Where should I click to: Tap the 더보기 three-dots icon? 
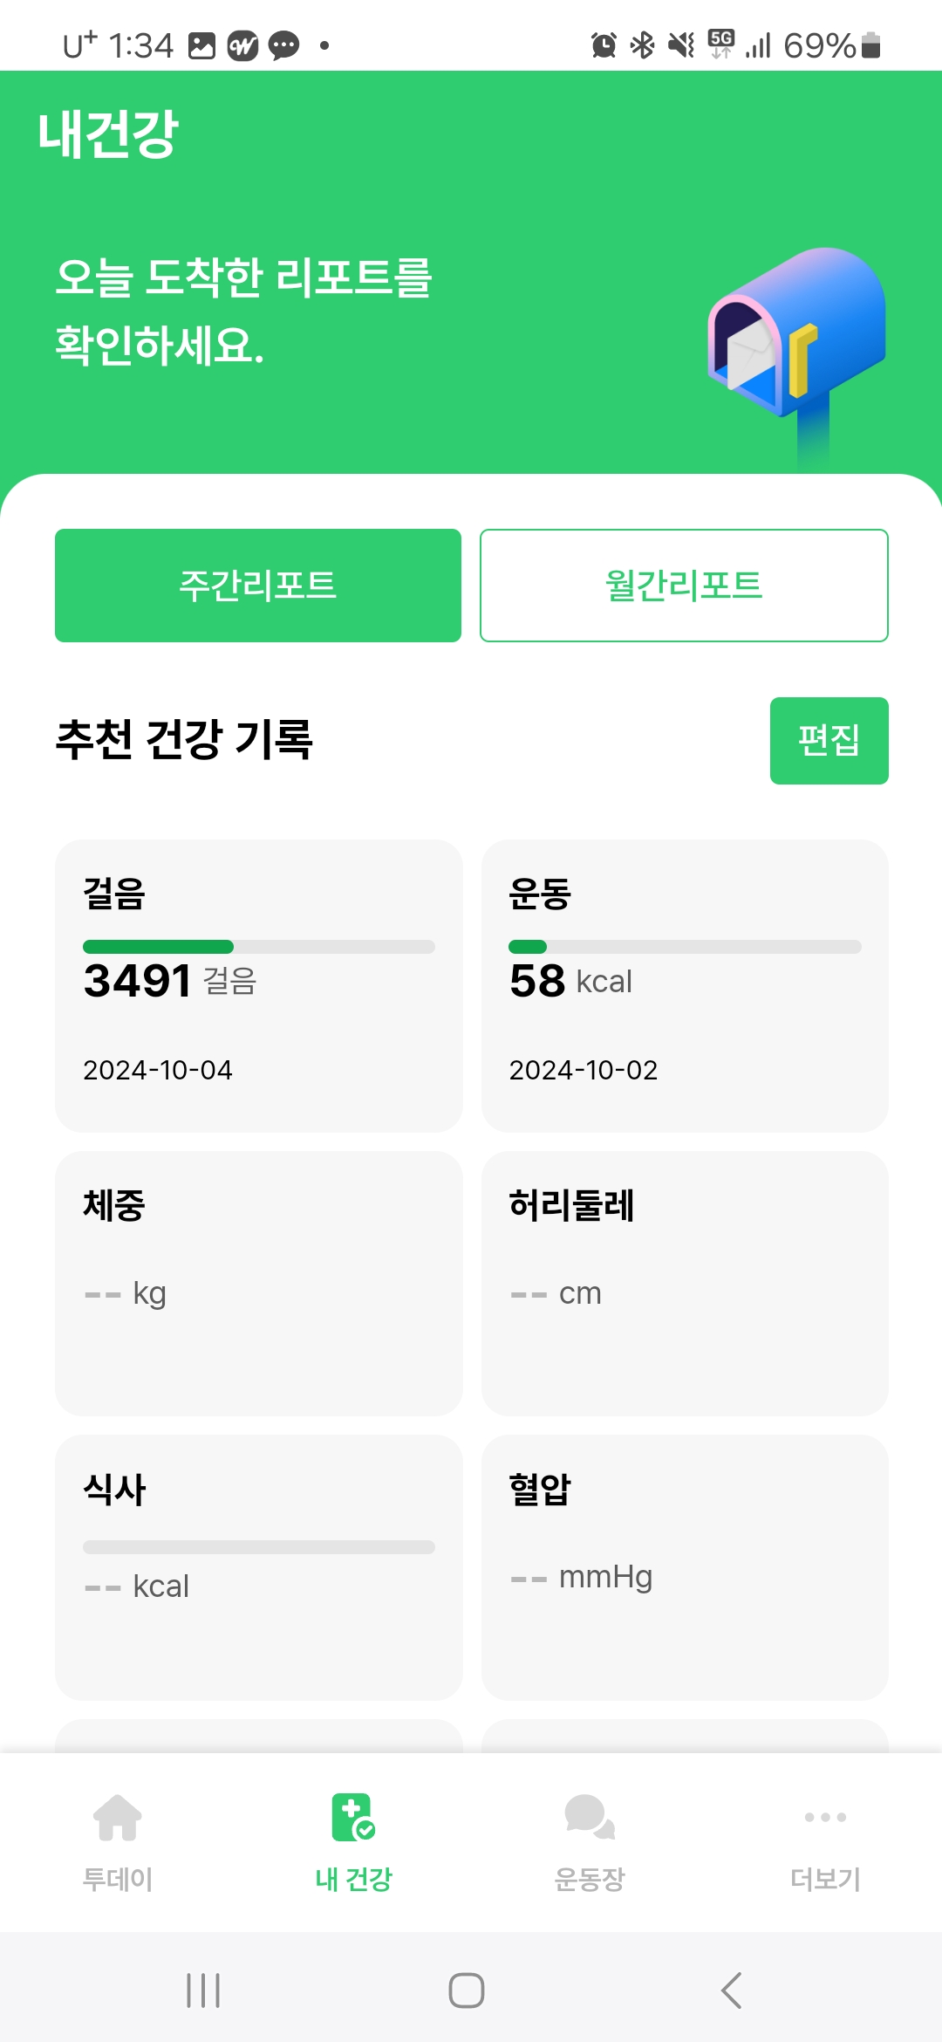pos(825,1818)
